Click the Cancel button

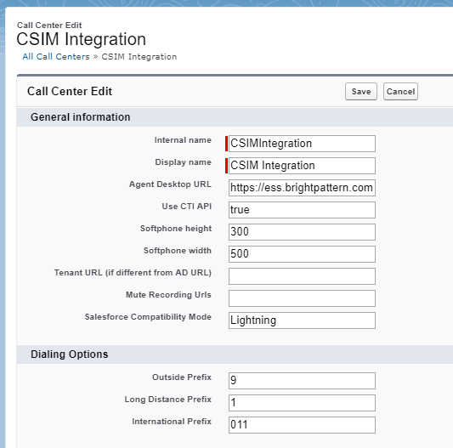point(400,92)
